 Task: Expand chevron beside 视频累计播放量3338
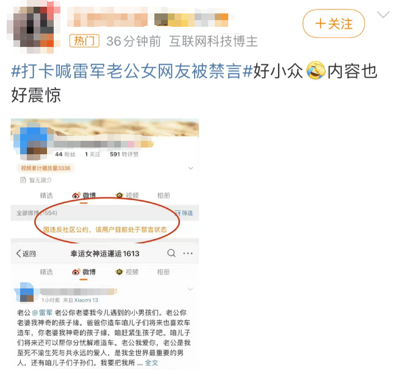[x=191, y=168]
